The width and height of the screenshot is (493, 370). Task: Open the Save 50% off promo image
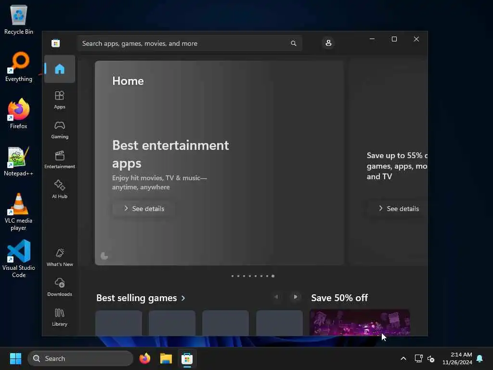360,322
